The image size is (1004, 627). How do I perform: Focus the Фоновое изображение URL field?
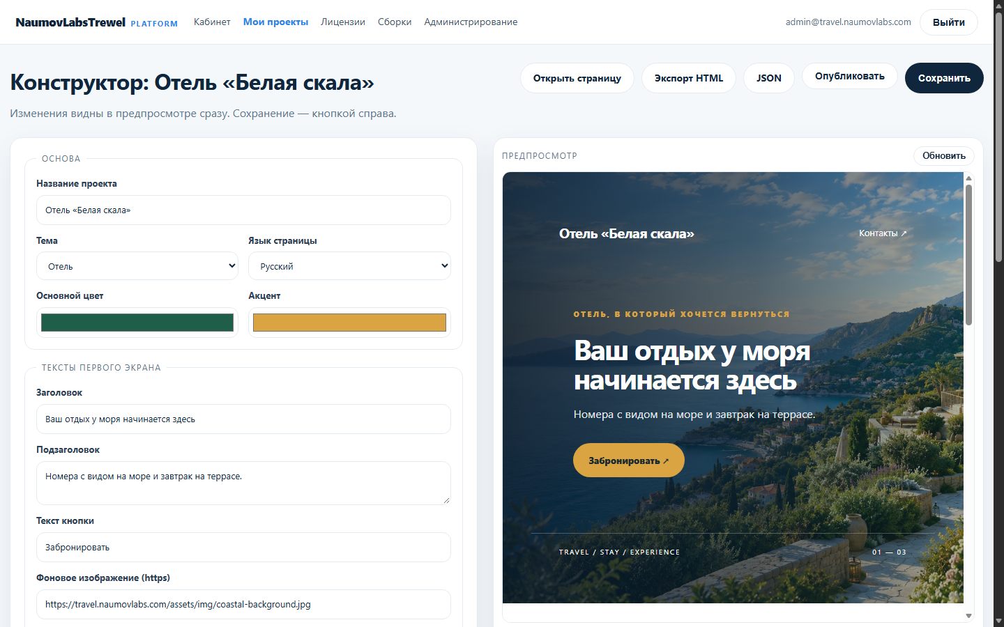[243, 605]
